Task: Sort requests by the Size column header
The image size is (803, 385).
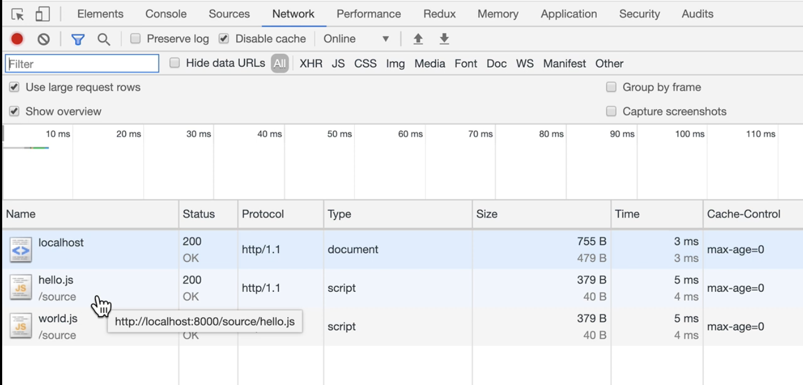Action: pos(487,214)
